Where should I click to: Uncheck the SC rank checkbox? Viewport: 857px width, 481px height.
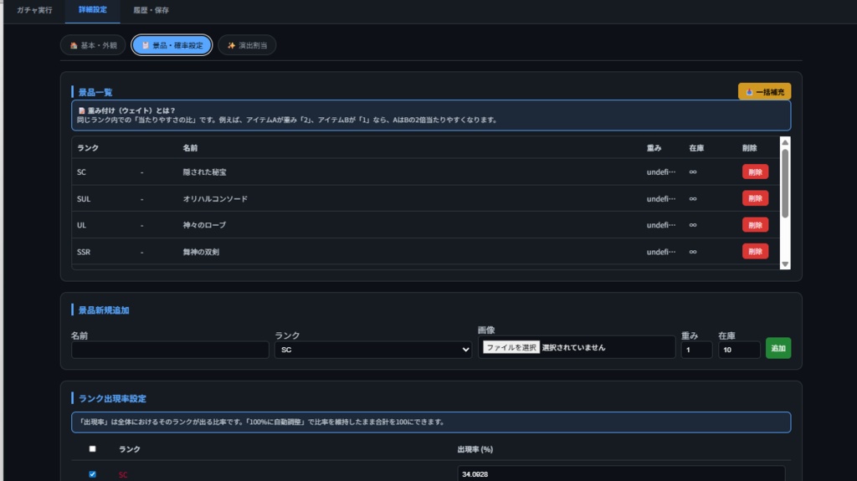click(92, 474)
